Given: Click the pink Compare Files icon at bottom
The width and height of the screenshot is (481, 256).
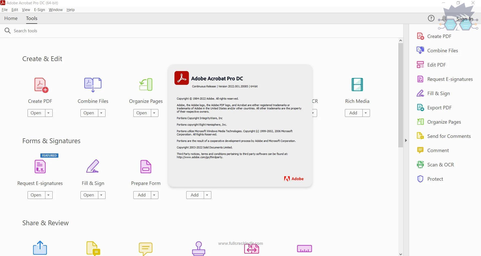Looking at the screenshot, I should 252,249.
